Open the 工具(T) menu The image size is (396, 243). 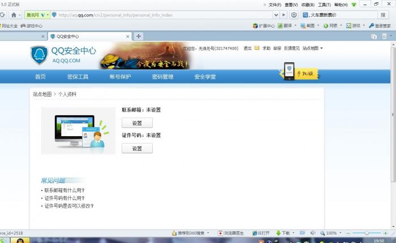pos(324,5)
